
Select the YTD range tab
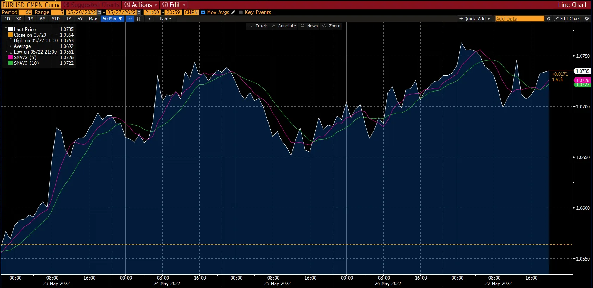click(x=56, y=19)
